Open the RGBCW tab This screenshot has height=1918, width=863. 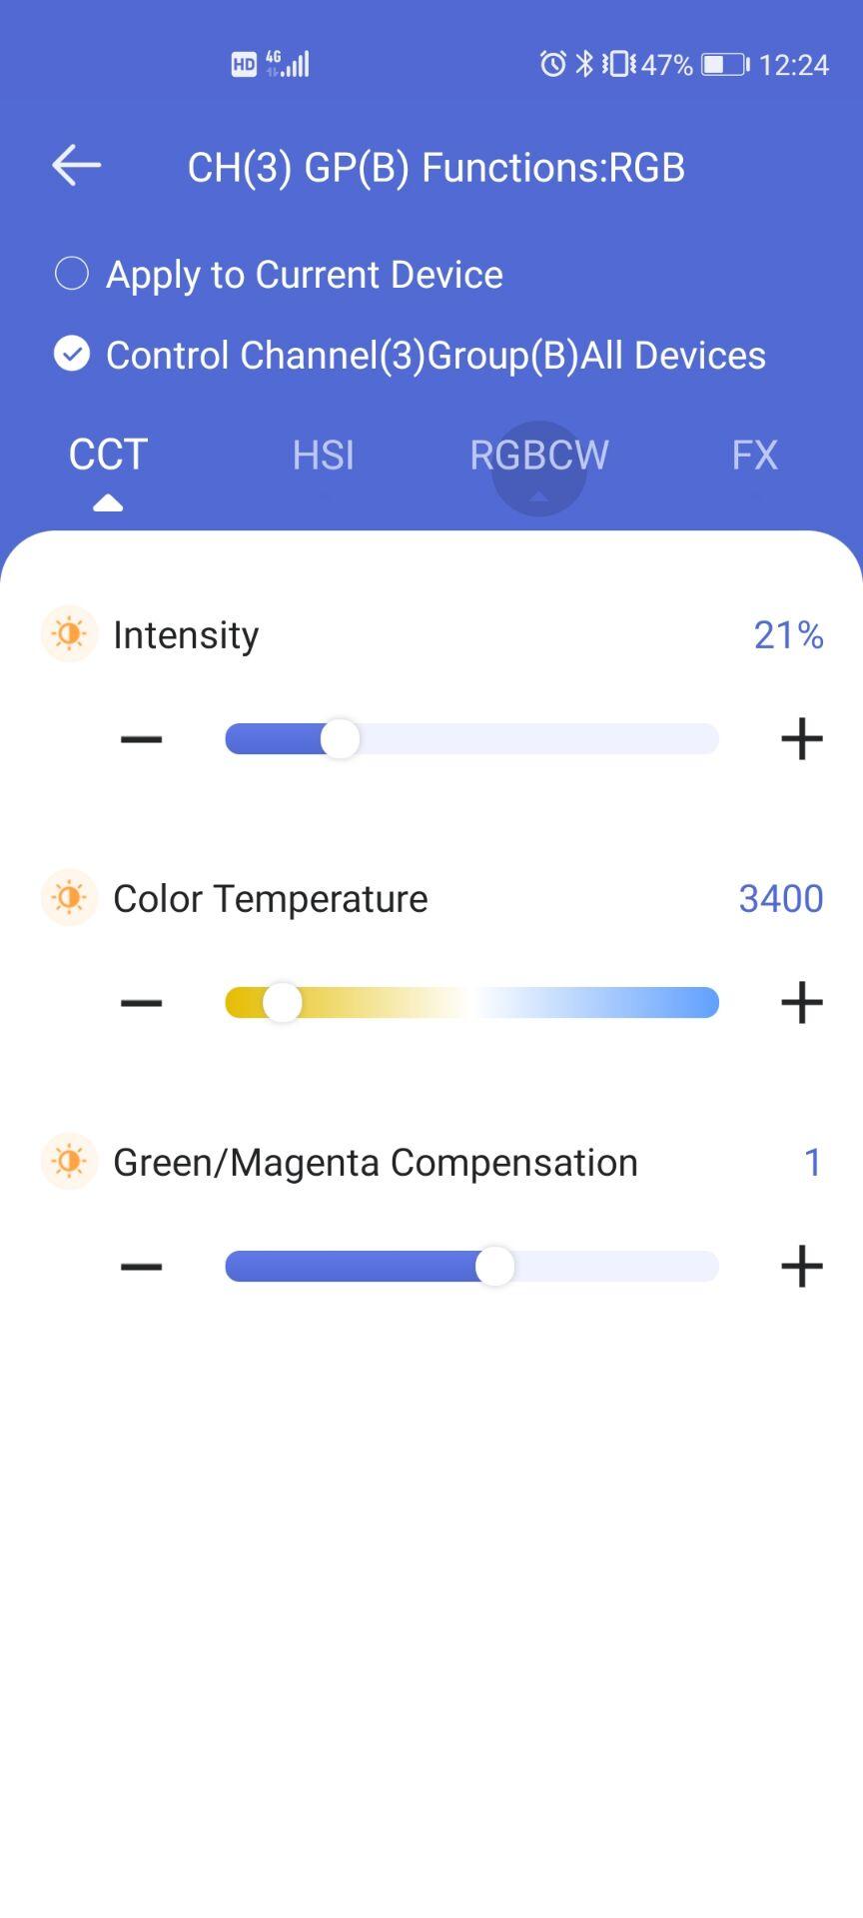tap(538, 456)
